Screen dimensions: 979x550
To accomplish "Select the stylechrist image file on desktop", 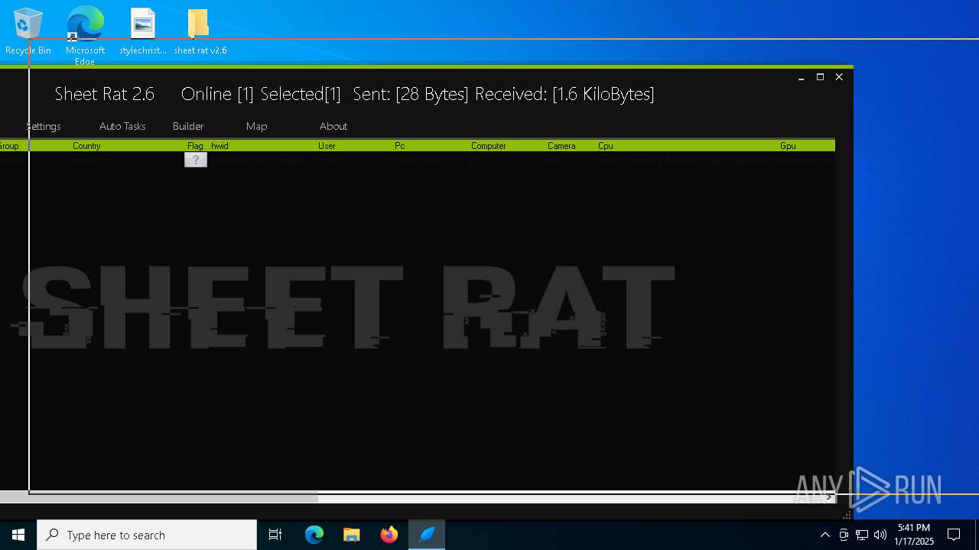I will pos(143,31).
